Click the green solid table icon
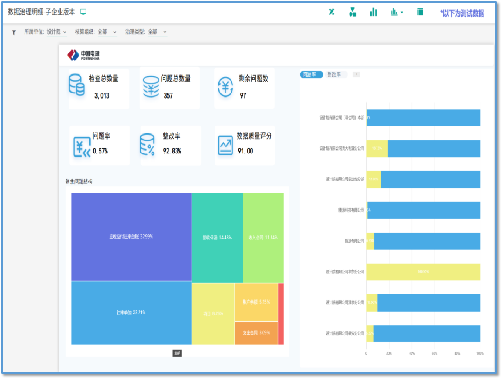502x379 pixels. (420, 12)
